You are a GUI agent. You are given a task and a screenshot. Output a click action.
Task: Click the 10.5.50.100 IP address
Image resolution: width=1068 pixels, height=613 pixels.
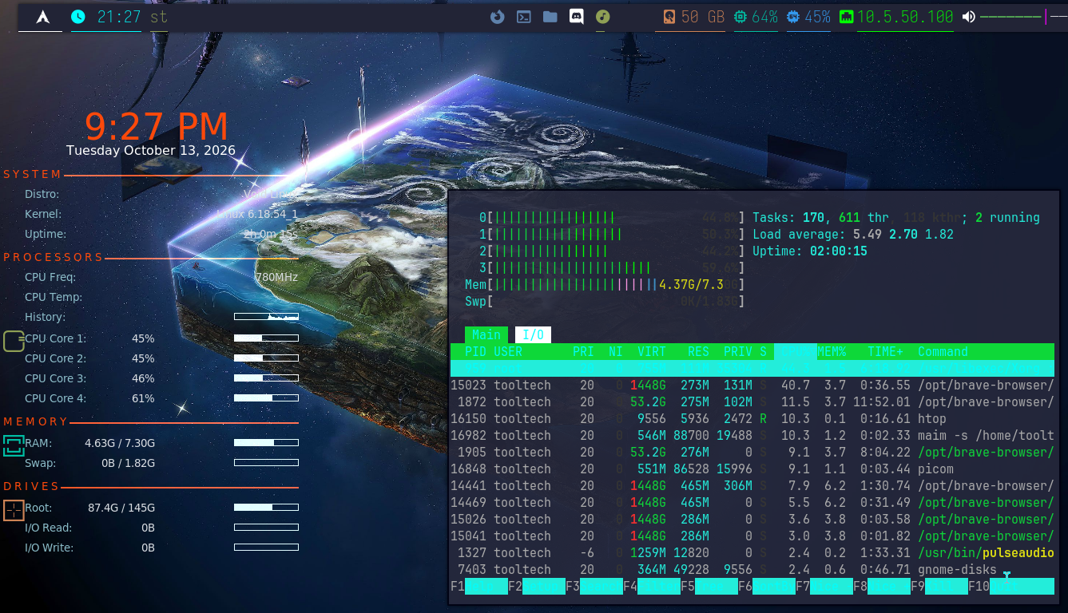[x=905, y=16]
